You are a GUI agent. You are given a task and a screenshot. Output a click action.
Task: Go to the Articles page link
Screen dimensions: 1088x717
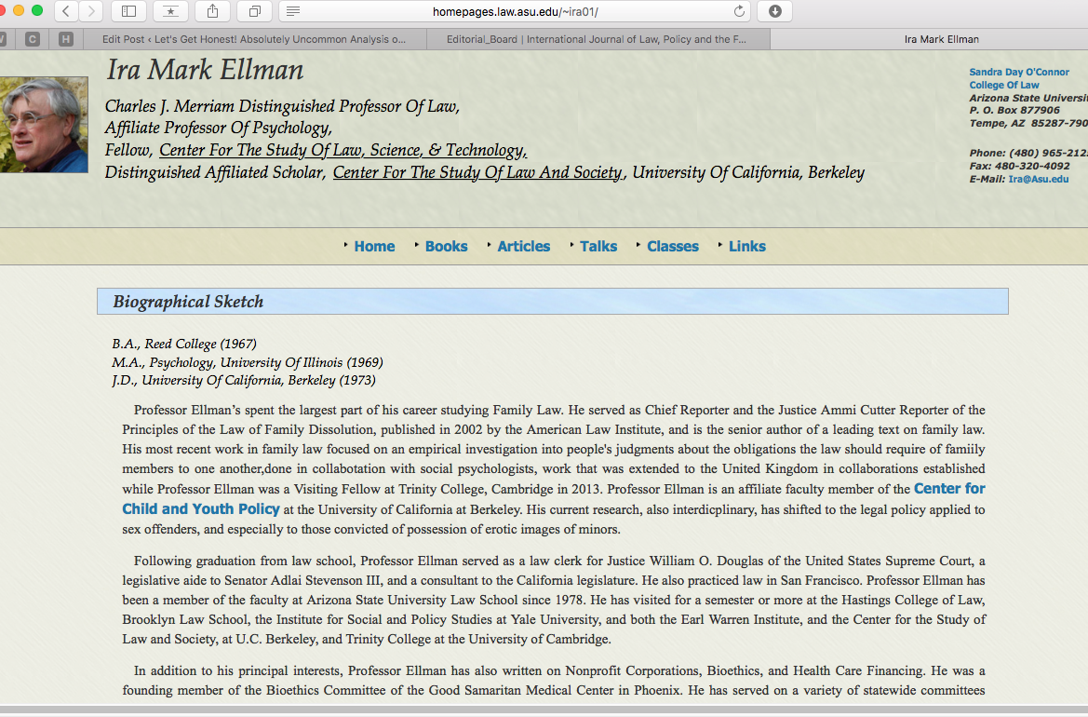pyautogui.click(x=523, y=247)
